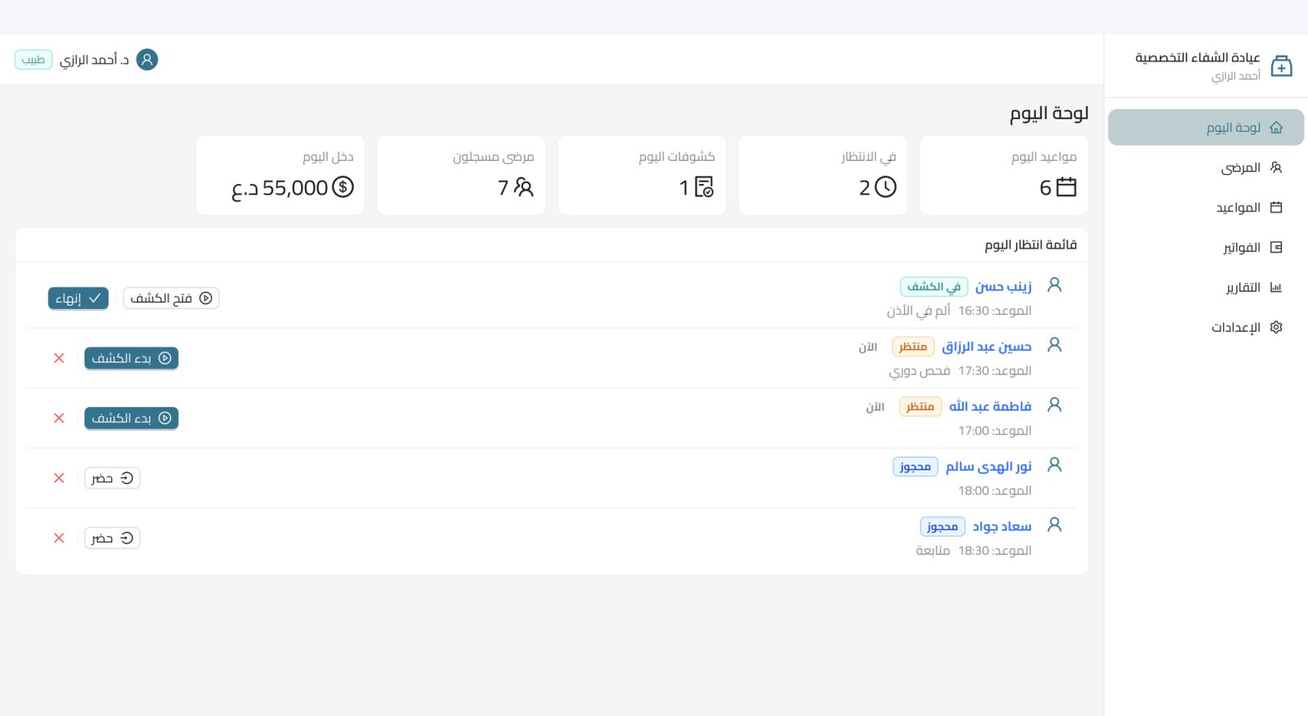
Task: Click محجوز badge of سعاد جواد
Action: pos(943,526)
